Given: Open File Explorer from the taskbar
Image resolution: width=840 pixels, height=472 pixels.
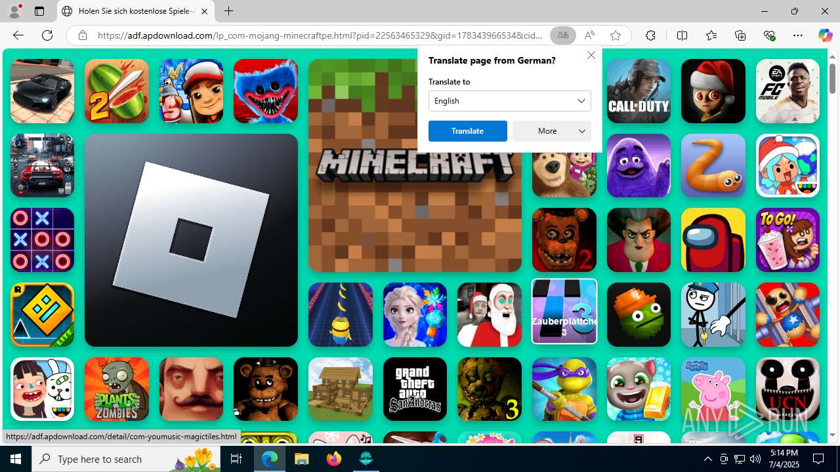Looking at the screenshot, I should [x=302, y=459].
